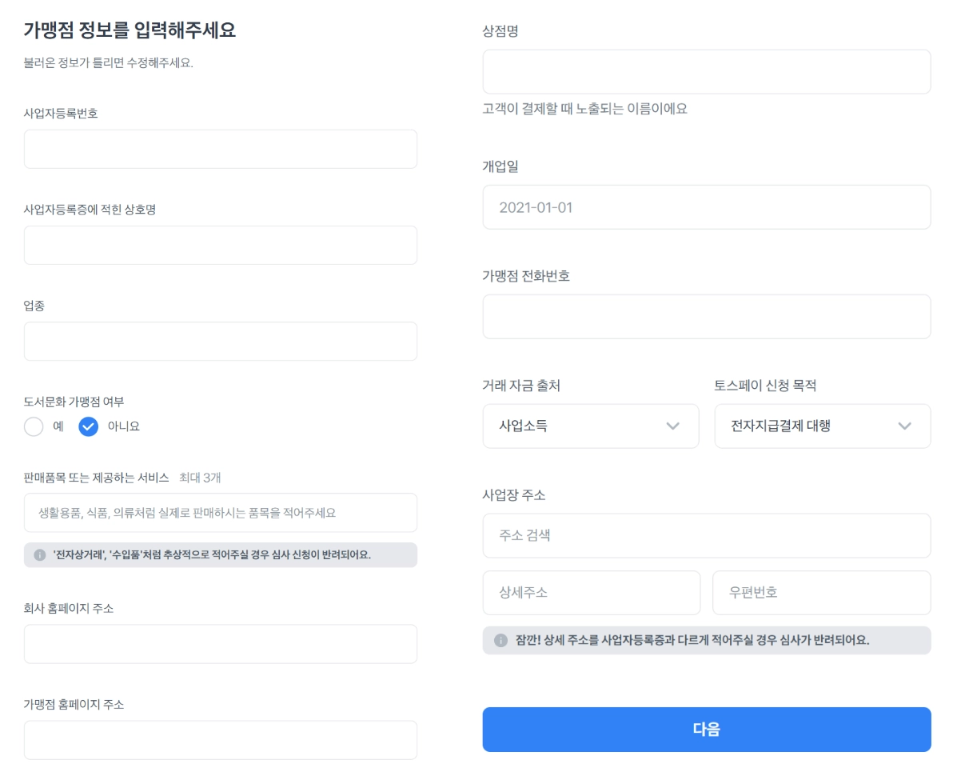Screen dimensions: 957x784
Task: Click the 가맹점 홈페이지 주소 field
Action: coord(220,740)
